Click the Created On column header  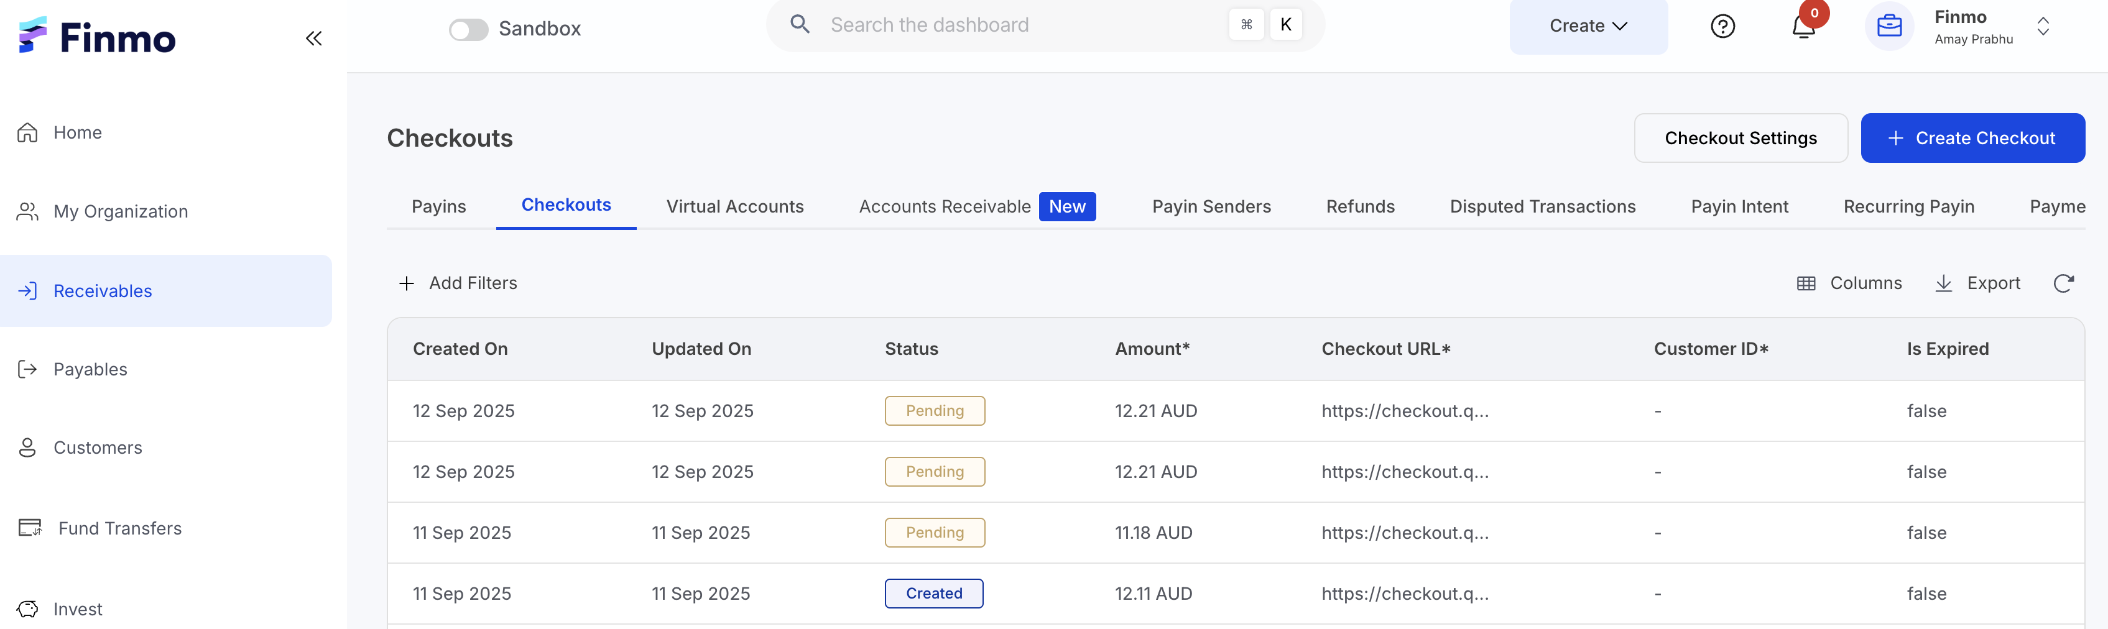(x=460, y=349)
